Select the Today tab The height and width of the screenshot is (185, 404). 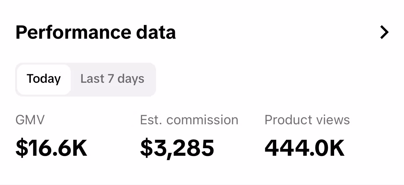click(44, 79)
